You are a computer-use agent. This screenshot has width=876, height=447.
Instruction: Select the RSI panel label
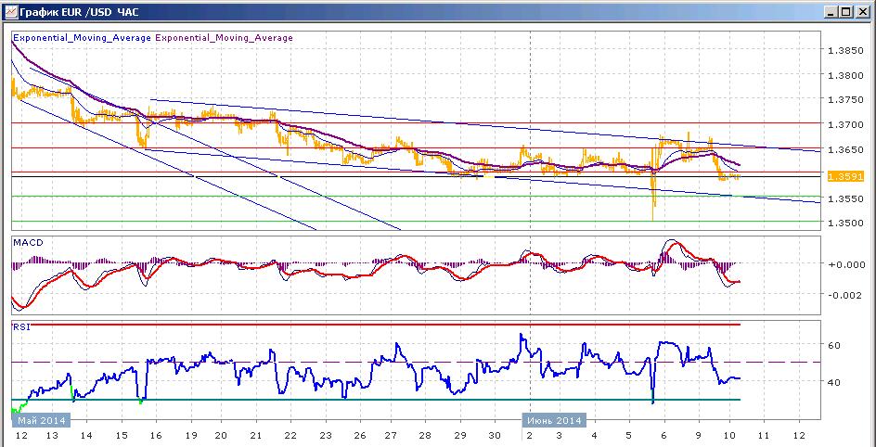pos(21,327)
